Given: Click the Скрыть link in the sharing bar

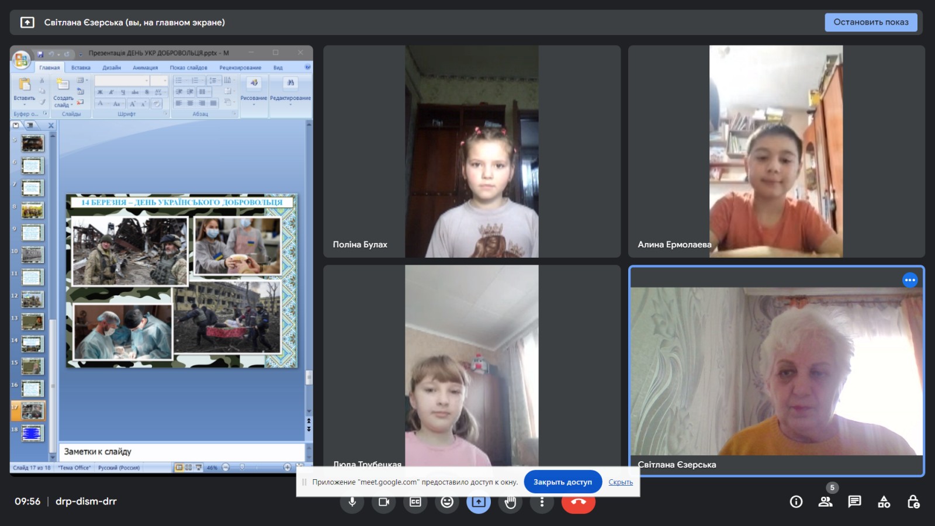Looking at the screenshot, I should [621, 482].
